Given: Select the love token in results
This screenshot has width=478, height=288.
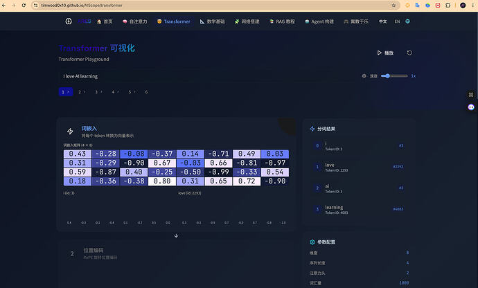Looking at the screenshot, I should click(359, 167).
